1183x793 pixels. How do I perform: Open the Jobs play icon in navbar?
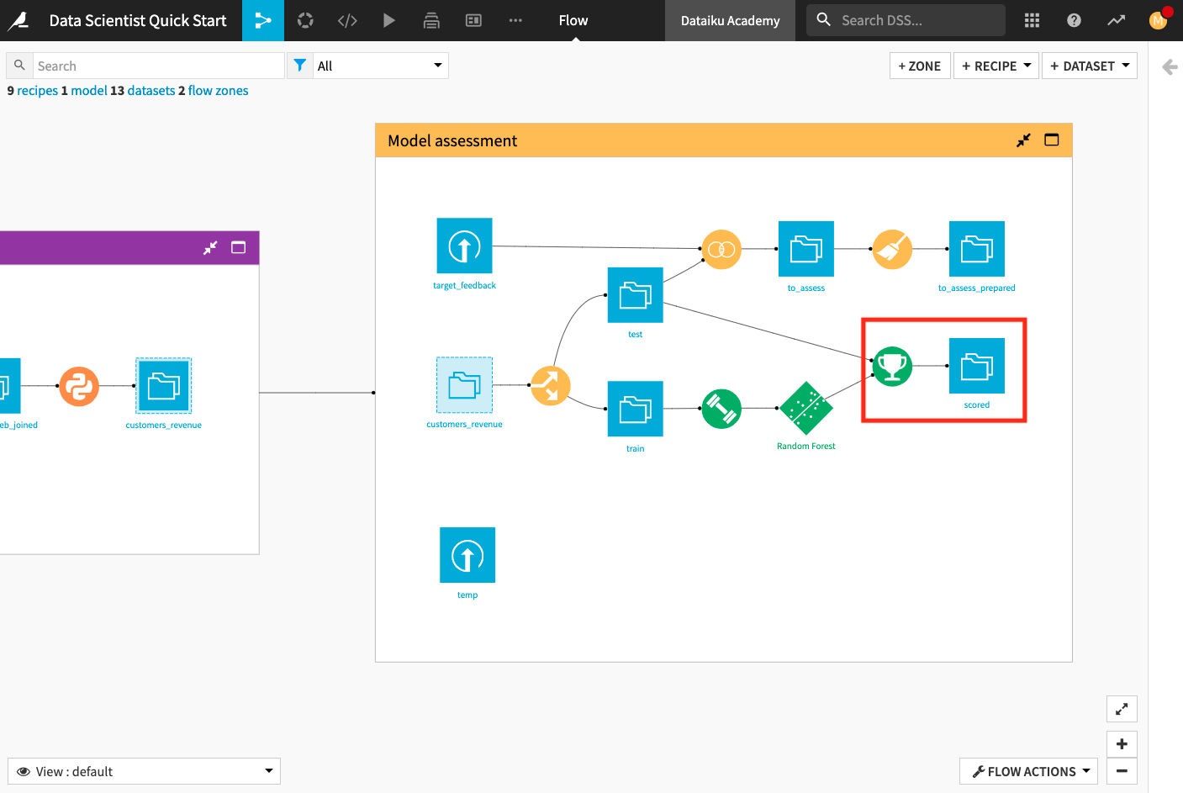[389, 20]
